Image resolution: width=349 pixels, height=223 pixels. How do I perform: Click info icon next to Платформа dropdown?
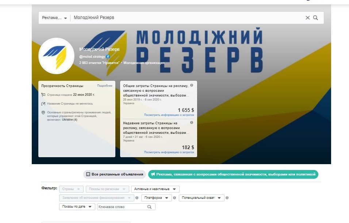tap(174, 198)
